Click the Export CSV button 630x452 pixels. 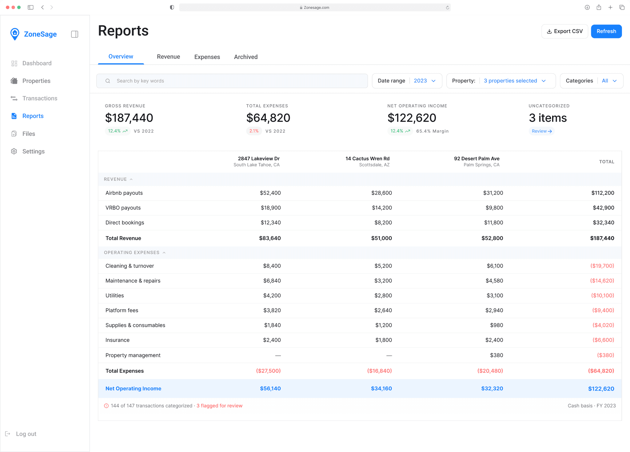point(564,31)
